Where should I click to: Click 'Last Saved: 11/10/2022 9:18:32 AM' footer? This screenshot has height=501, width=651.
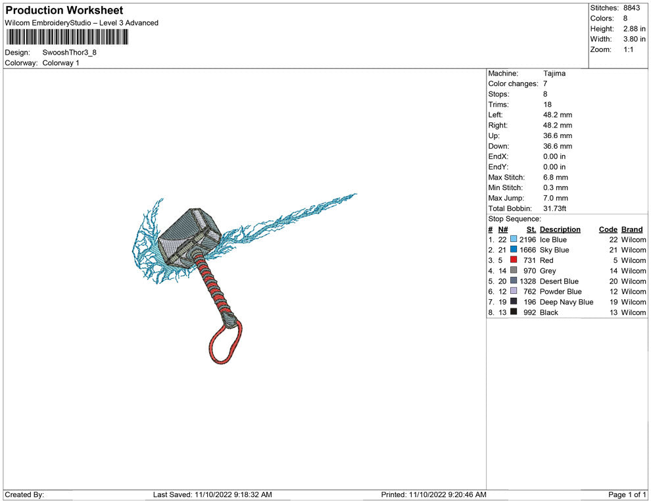pos(212,494)
